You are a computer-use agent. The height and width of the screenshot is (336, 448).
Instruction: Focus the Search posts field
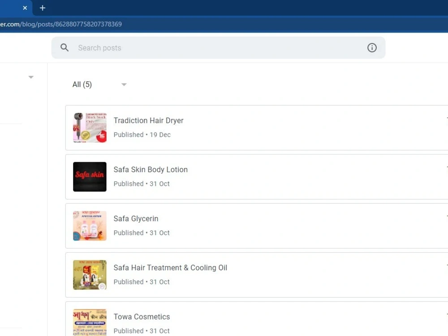tap(218, 48)
